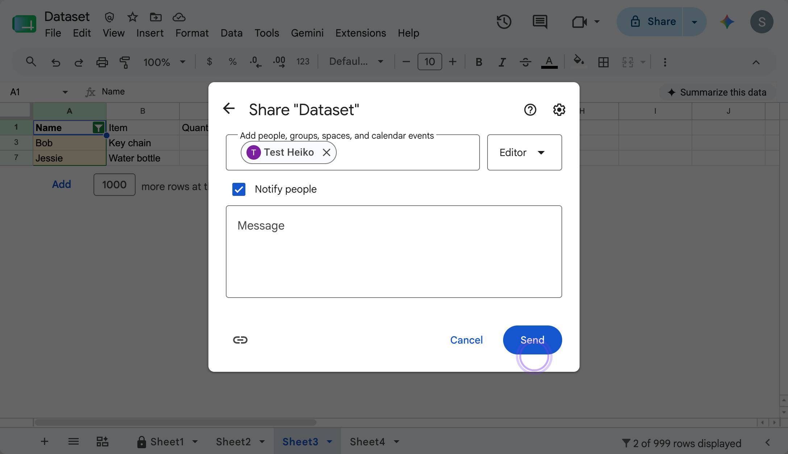Click Summarize this data button
This screenshot has width=788, height=454.
pyautogui.click(x=717, y=92)
